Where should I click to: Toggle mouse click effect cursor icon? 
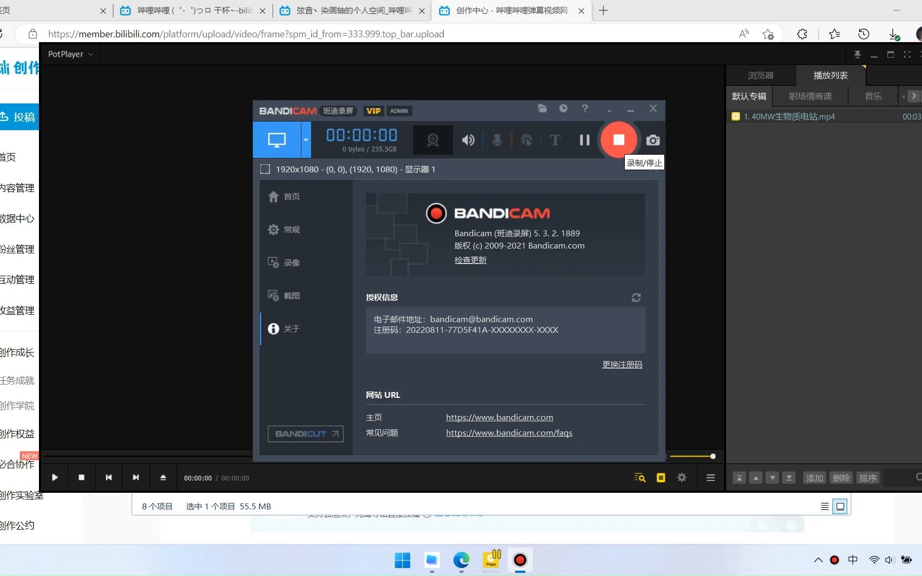click(527, 140)
